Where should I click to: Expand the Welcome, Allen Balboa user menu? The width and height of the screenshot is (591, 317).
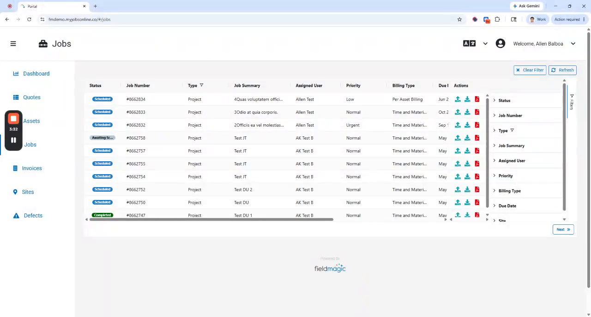point(573,44)
